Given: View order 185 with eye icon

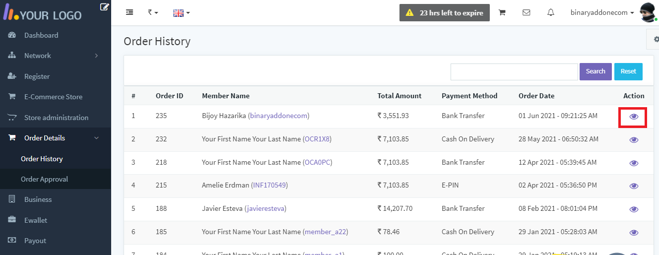Looking at the screenshot, I should click(634, 233).
